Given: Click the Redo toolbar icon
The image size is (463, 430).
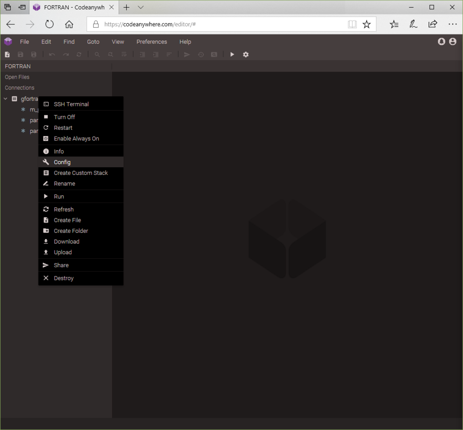Looking at the screenshot, I should (66, 54).
